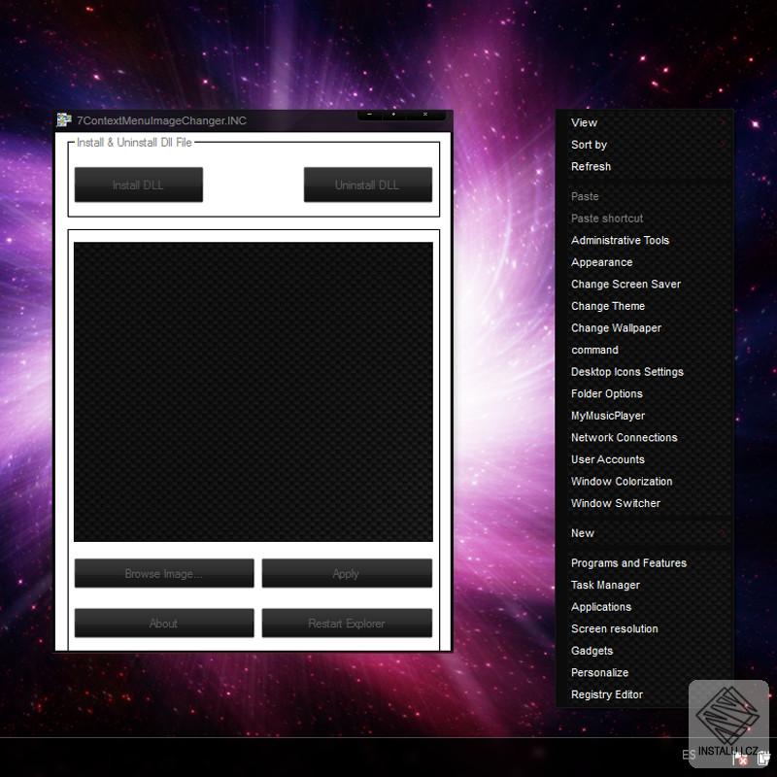Select Personalize in the context menu
Viewport: 777px width, 777px height.
pyautogui.click(x=645, y=672)
